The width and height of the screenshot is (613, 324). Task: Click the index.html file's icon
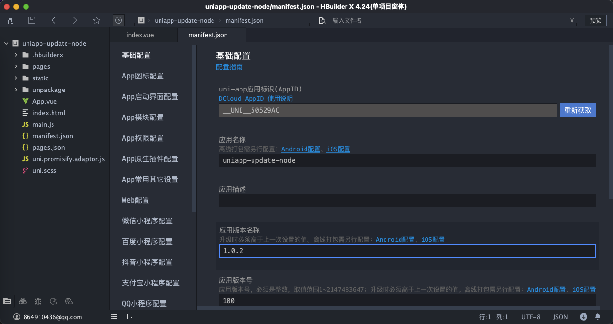click(25, 113)
